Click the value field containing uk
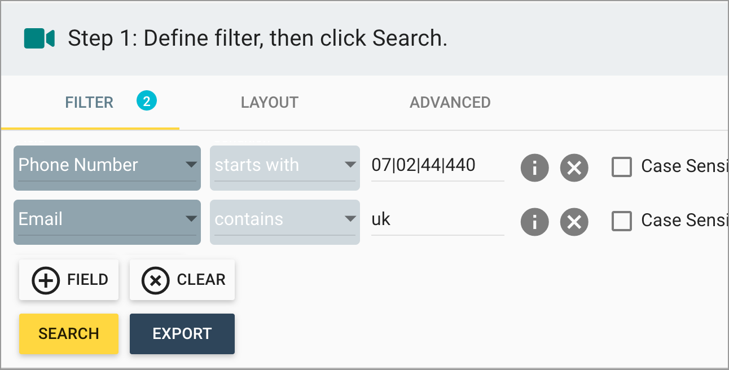Viewport: 729px width, 370px height. (437, 219)
